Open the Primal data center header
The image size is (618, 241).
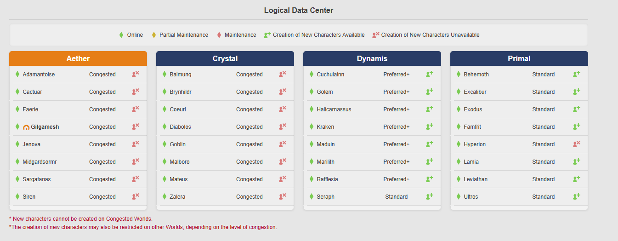(x=519, y=58)
